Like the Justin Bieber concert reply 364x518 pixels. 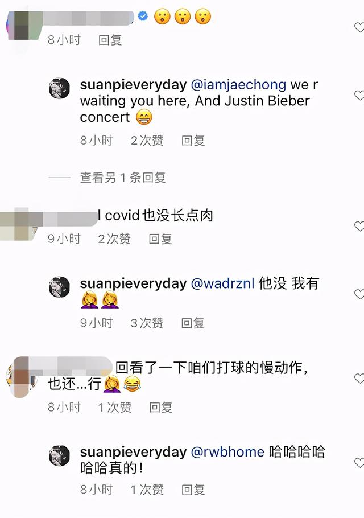(x=359, y=96)
